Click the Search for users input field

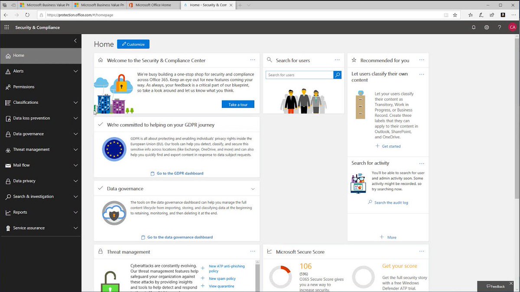click(x=299, y=75)
